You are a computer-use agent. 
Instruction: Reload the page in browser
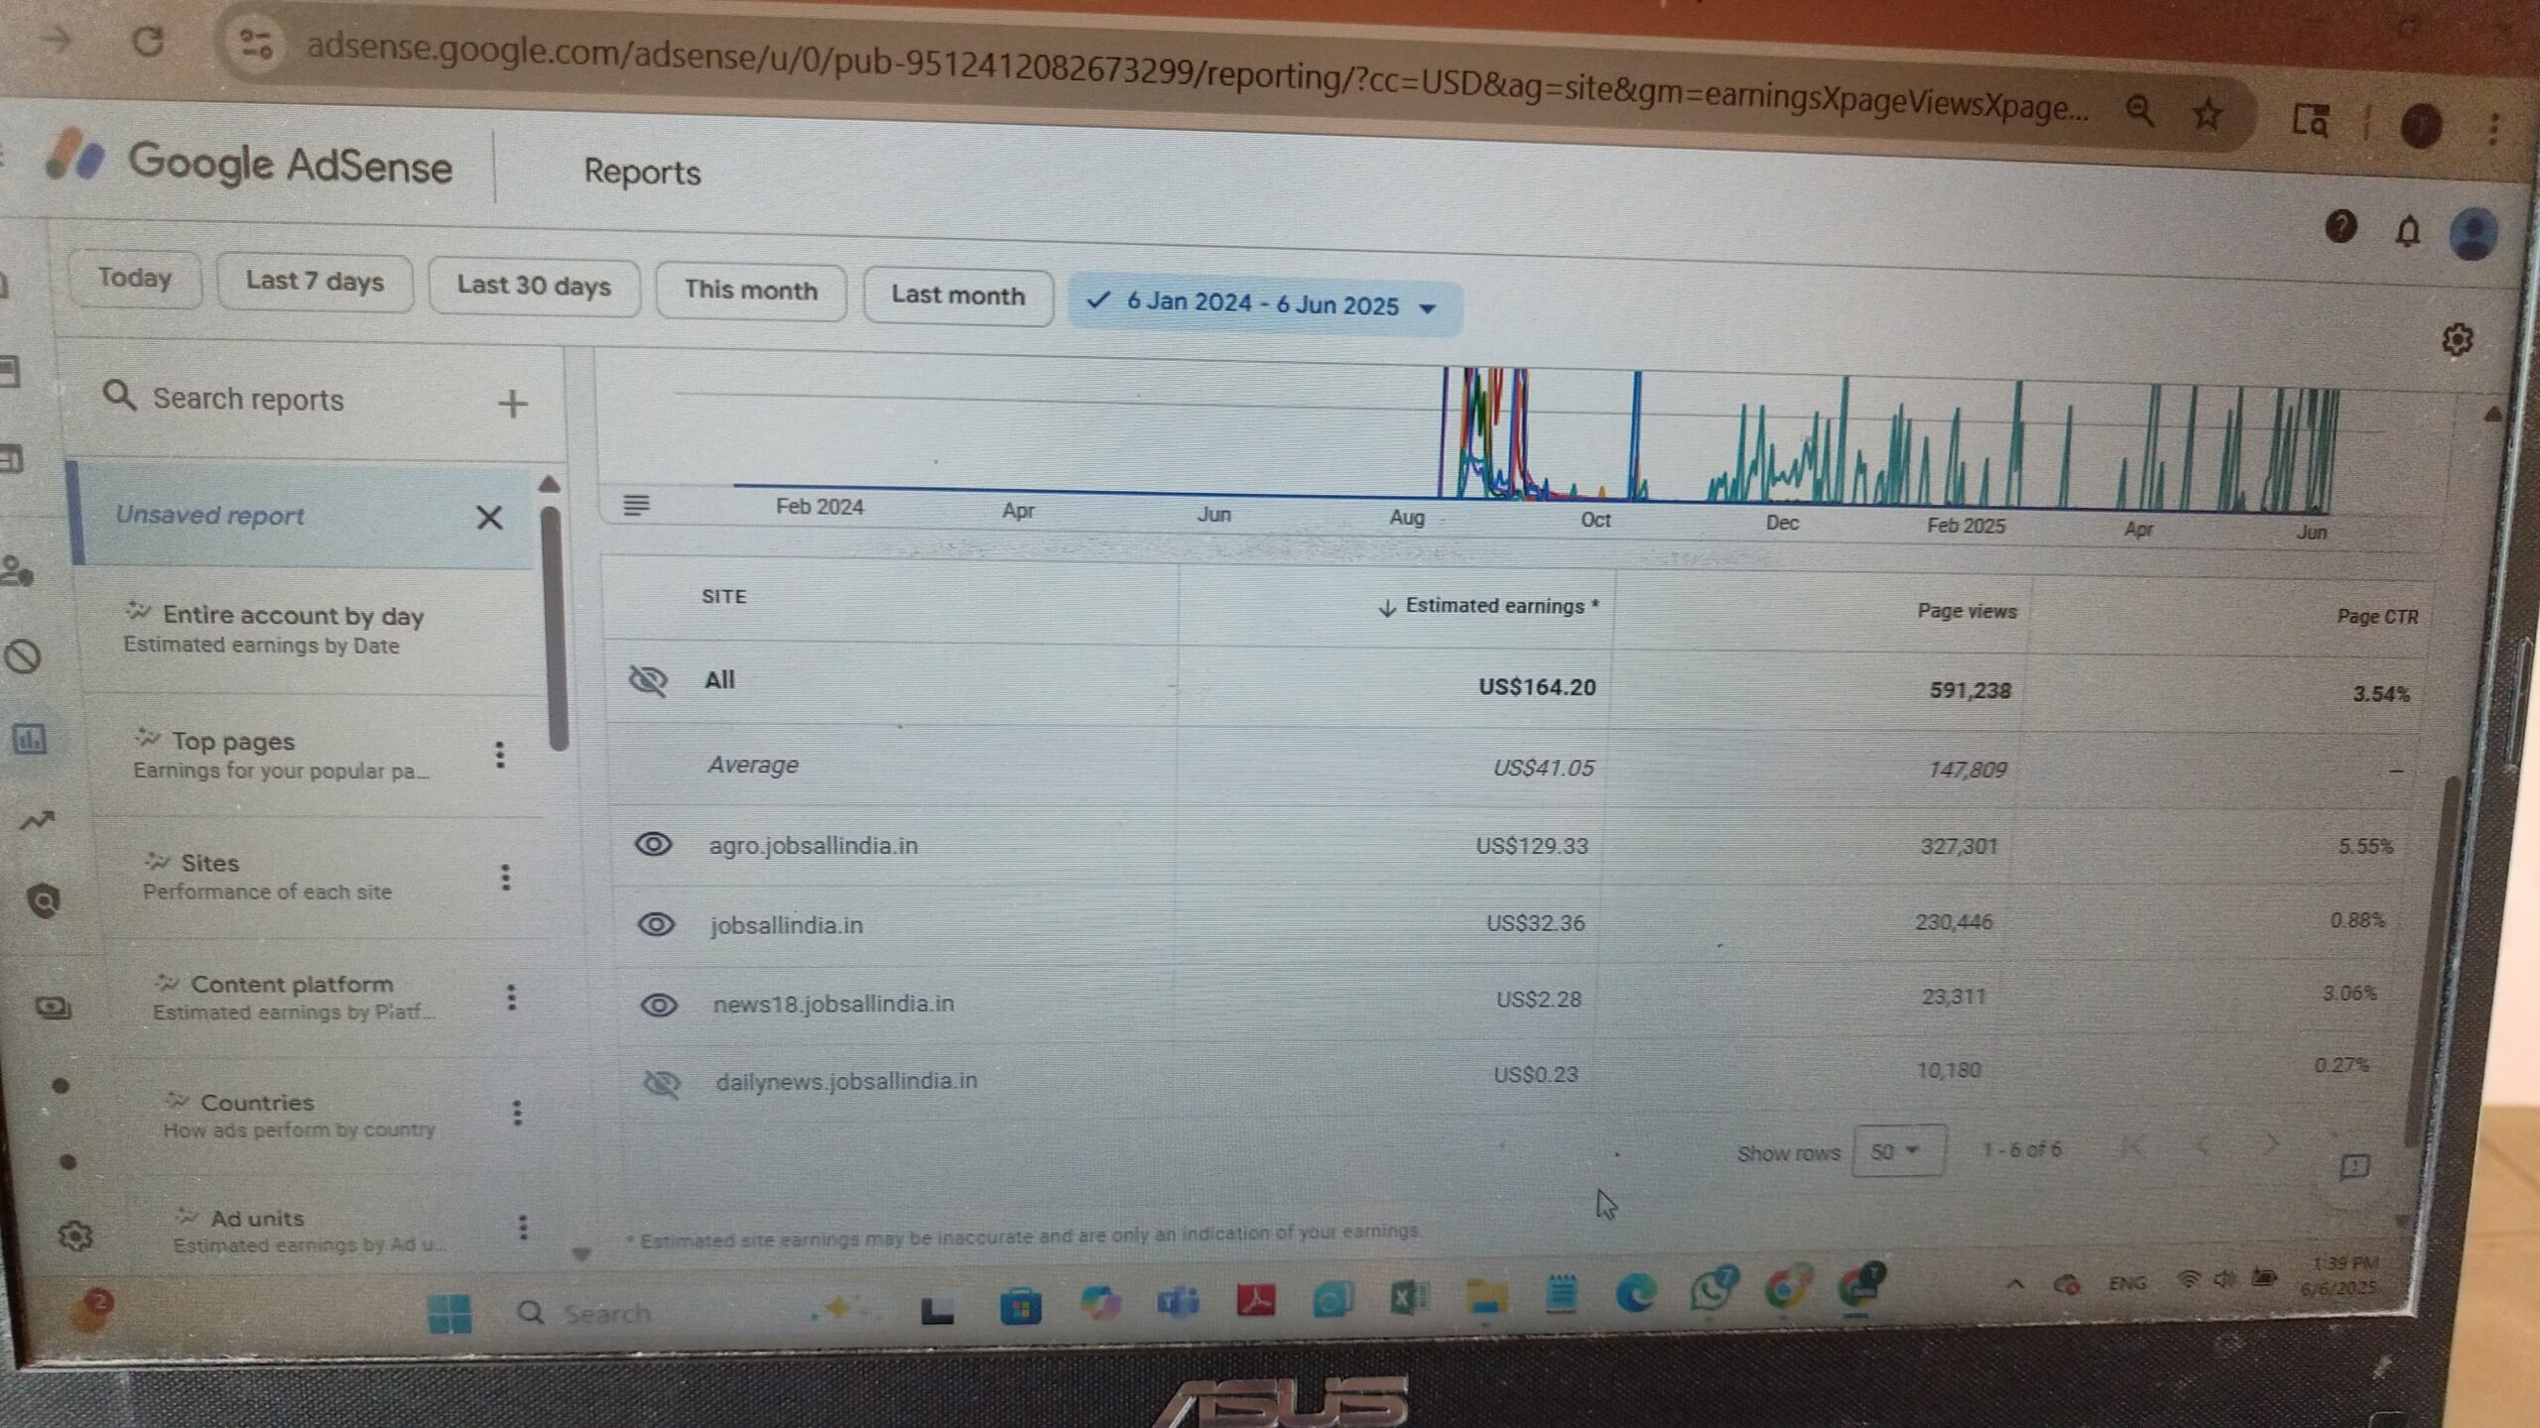(x=148, y=41)
